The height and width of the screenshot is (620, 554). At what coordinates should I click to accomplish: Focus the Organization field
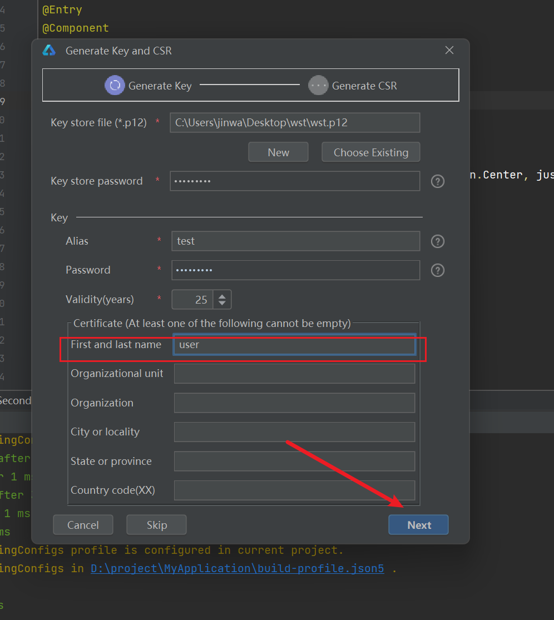295,403
